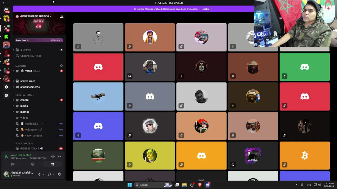Screen dimensions: 337x189
Task: Show hidden system tray icons chevron
Action: click(296, 185)
